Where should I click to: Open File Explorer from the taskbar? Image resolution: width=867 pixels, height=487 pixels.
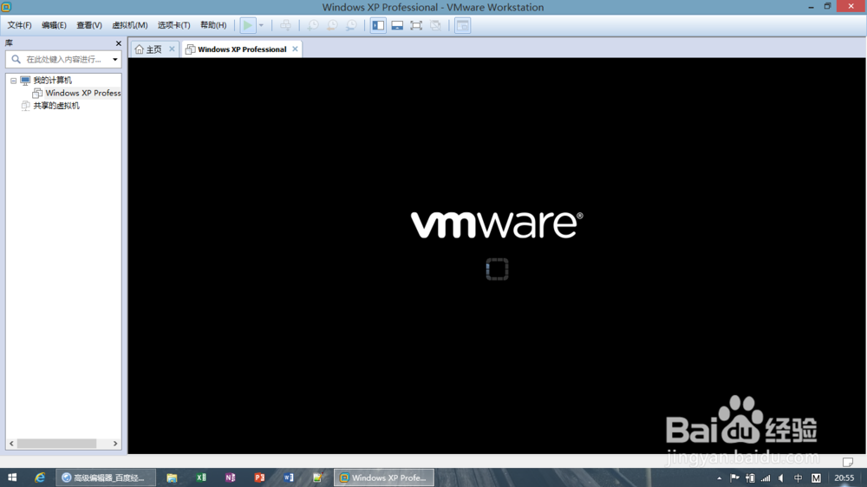pyautogui.click(x=172, y=477)
